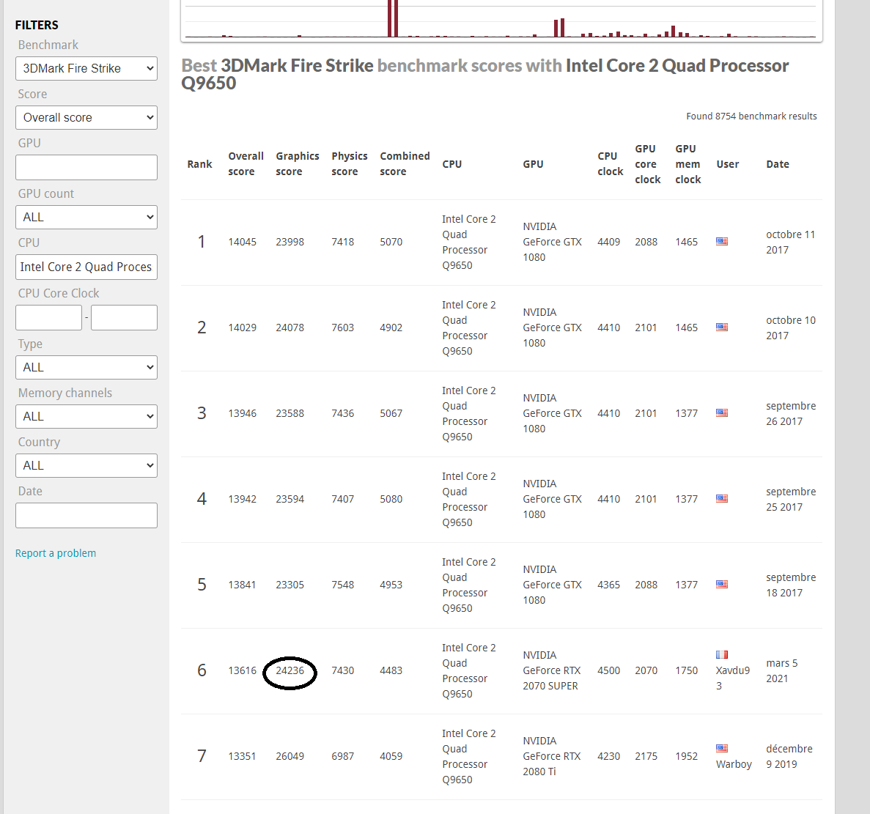
Task: Click the GPU mem clock column header
Action: pyautogui.click(x=688, y=164)
